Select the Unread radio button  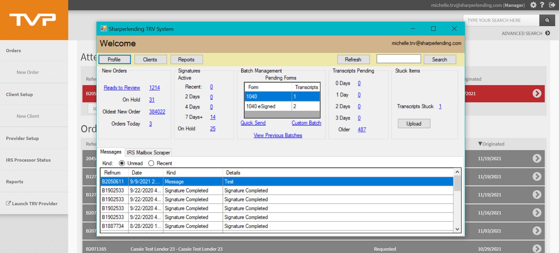coord(122,163)
